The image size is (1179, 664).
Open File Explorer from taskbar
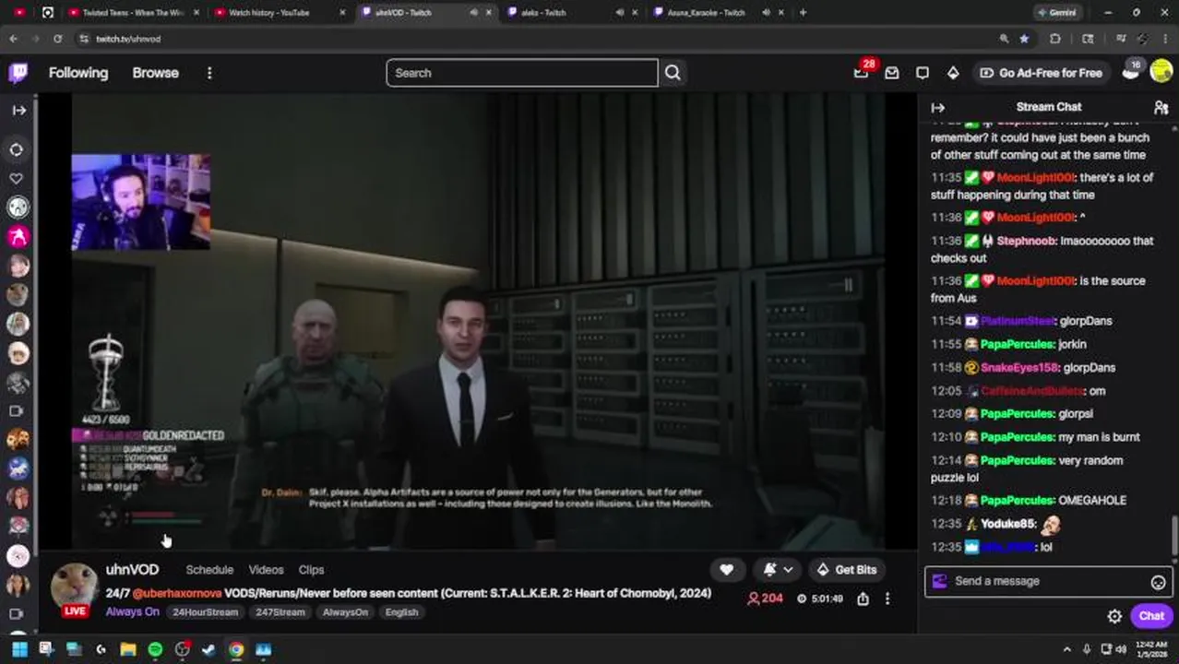pyautogui.click(x=128, y=649)
